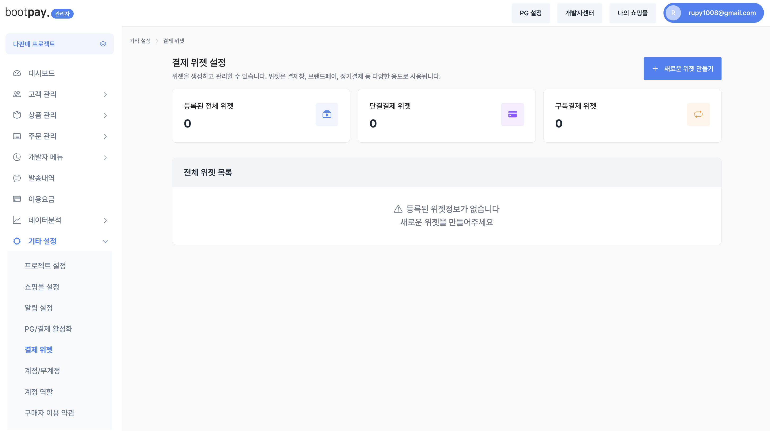The height and width of the screenshot is (431, 770).
Task: Select the dashboard icon in the sidebar
Action: coord(17,73)
